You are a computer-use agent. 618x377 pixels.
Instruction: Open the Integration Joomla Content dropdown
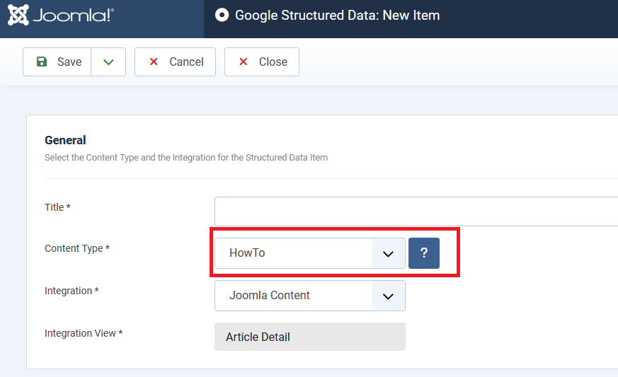point(310,296)
